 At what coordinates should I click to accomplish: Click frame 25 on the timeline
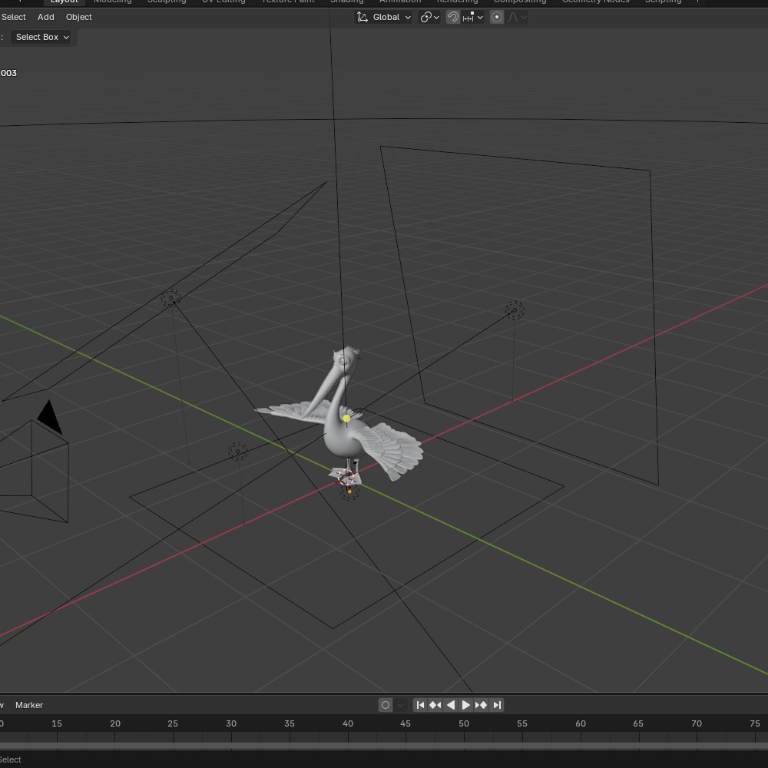(x=173, y=723)
